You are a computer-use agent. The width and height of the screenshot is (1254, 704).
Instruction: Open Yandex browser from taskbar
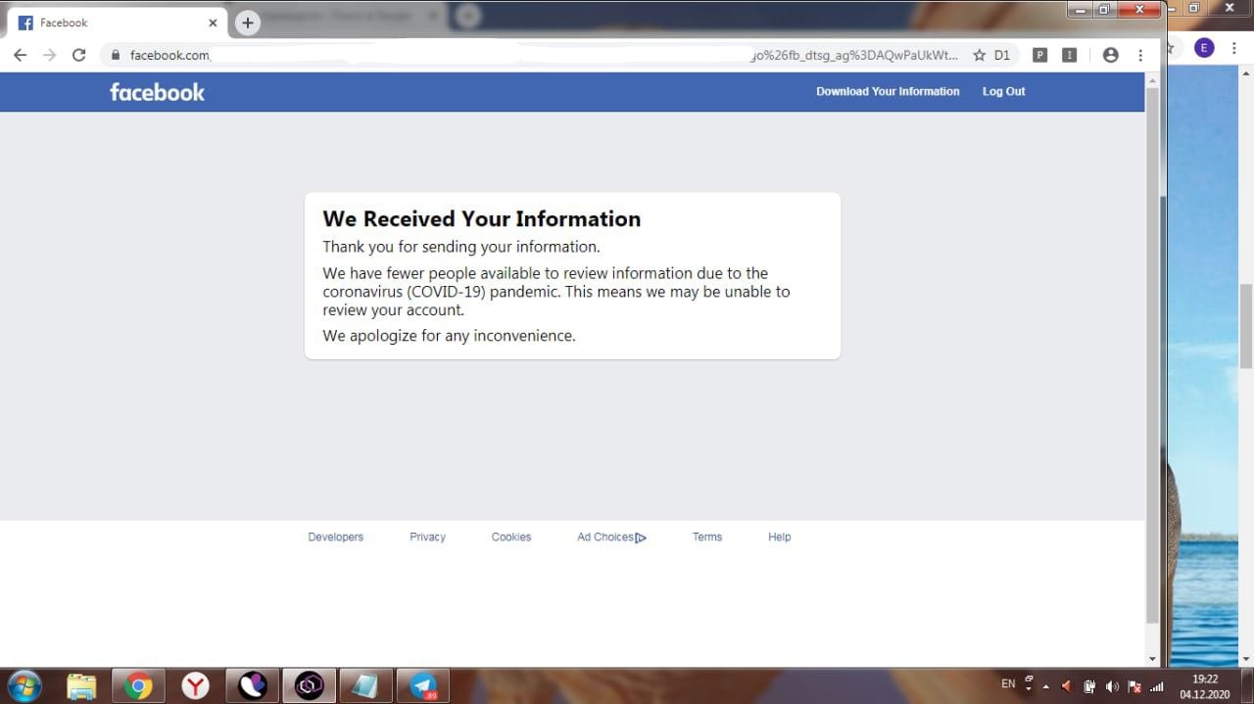(195, 686)
